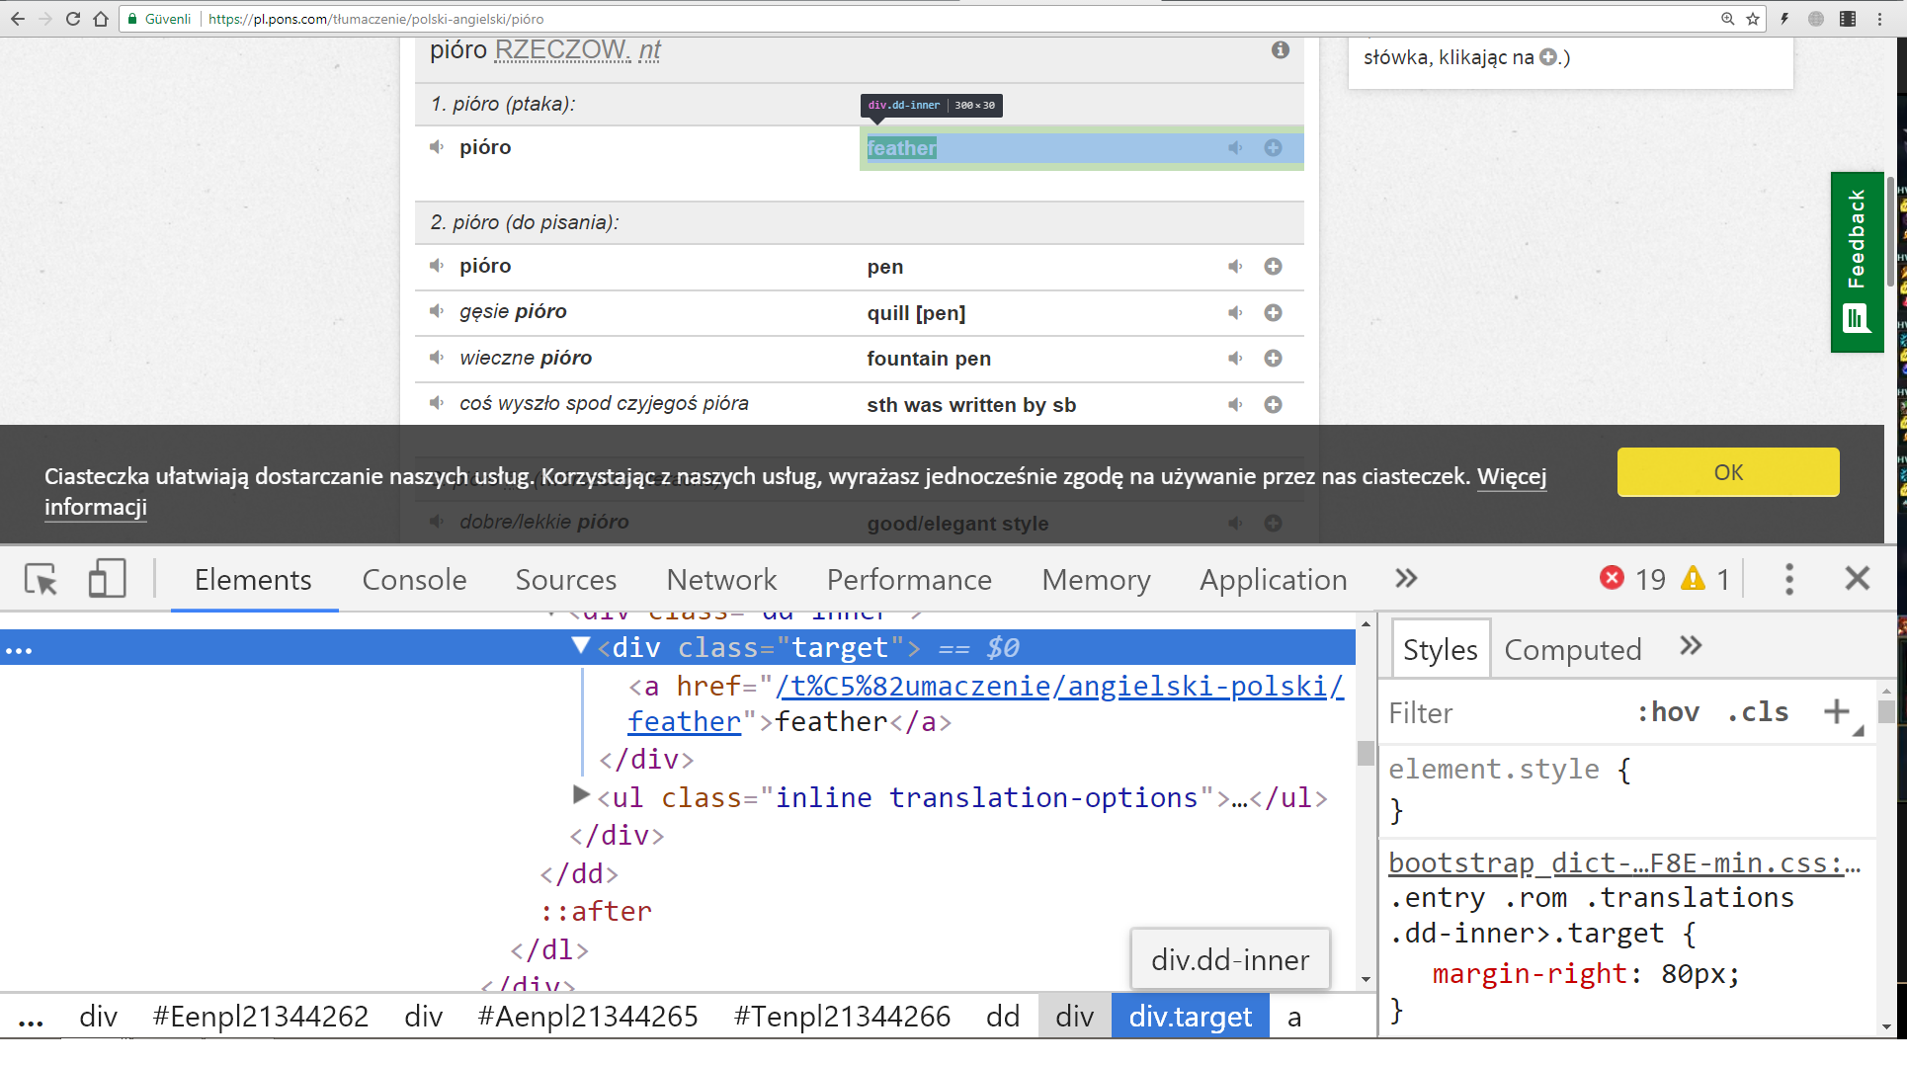Show more Styles sidebar tabs chevron
The width and height of the screenshot is (1907, 1065).
1691,646
